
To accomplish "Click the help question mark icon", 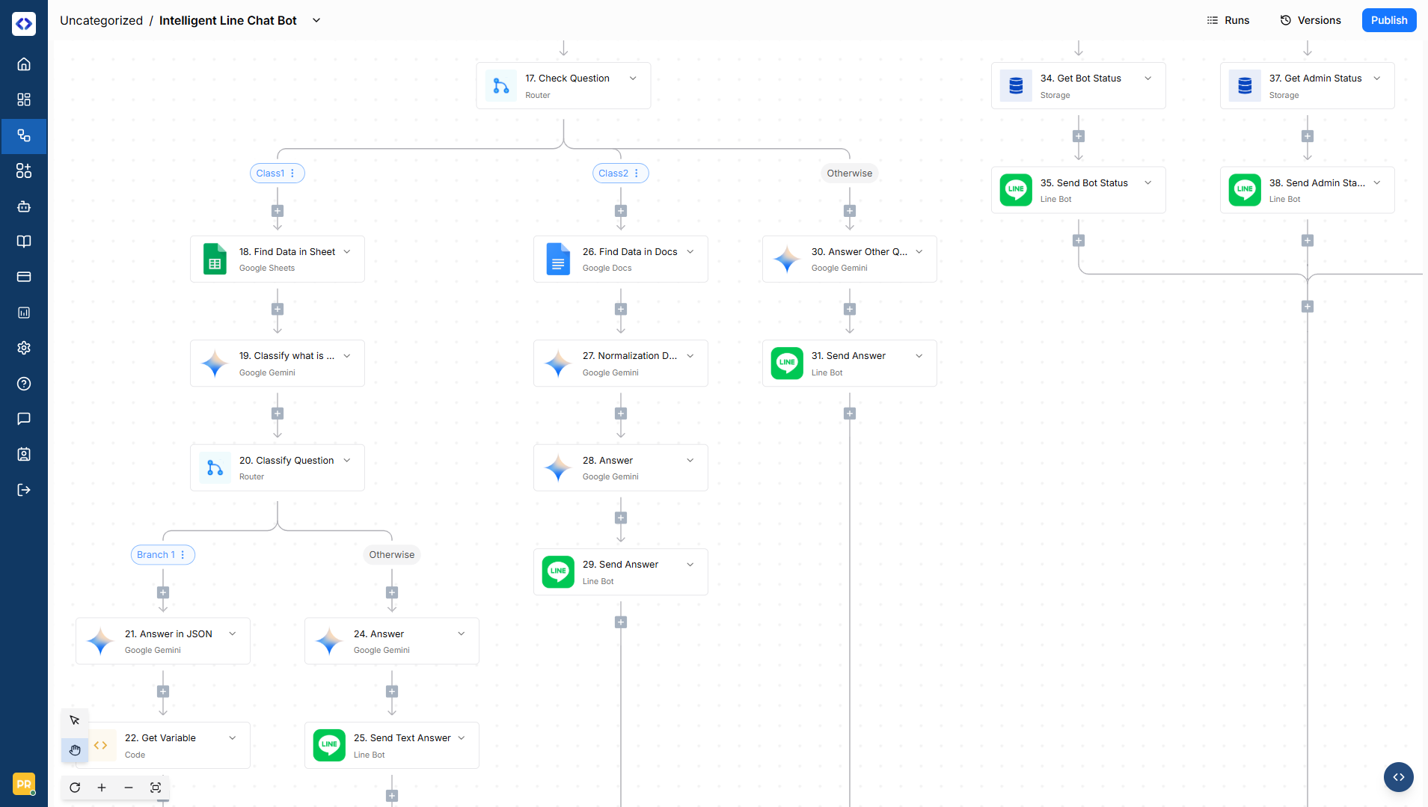I will tap(24, 384).
